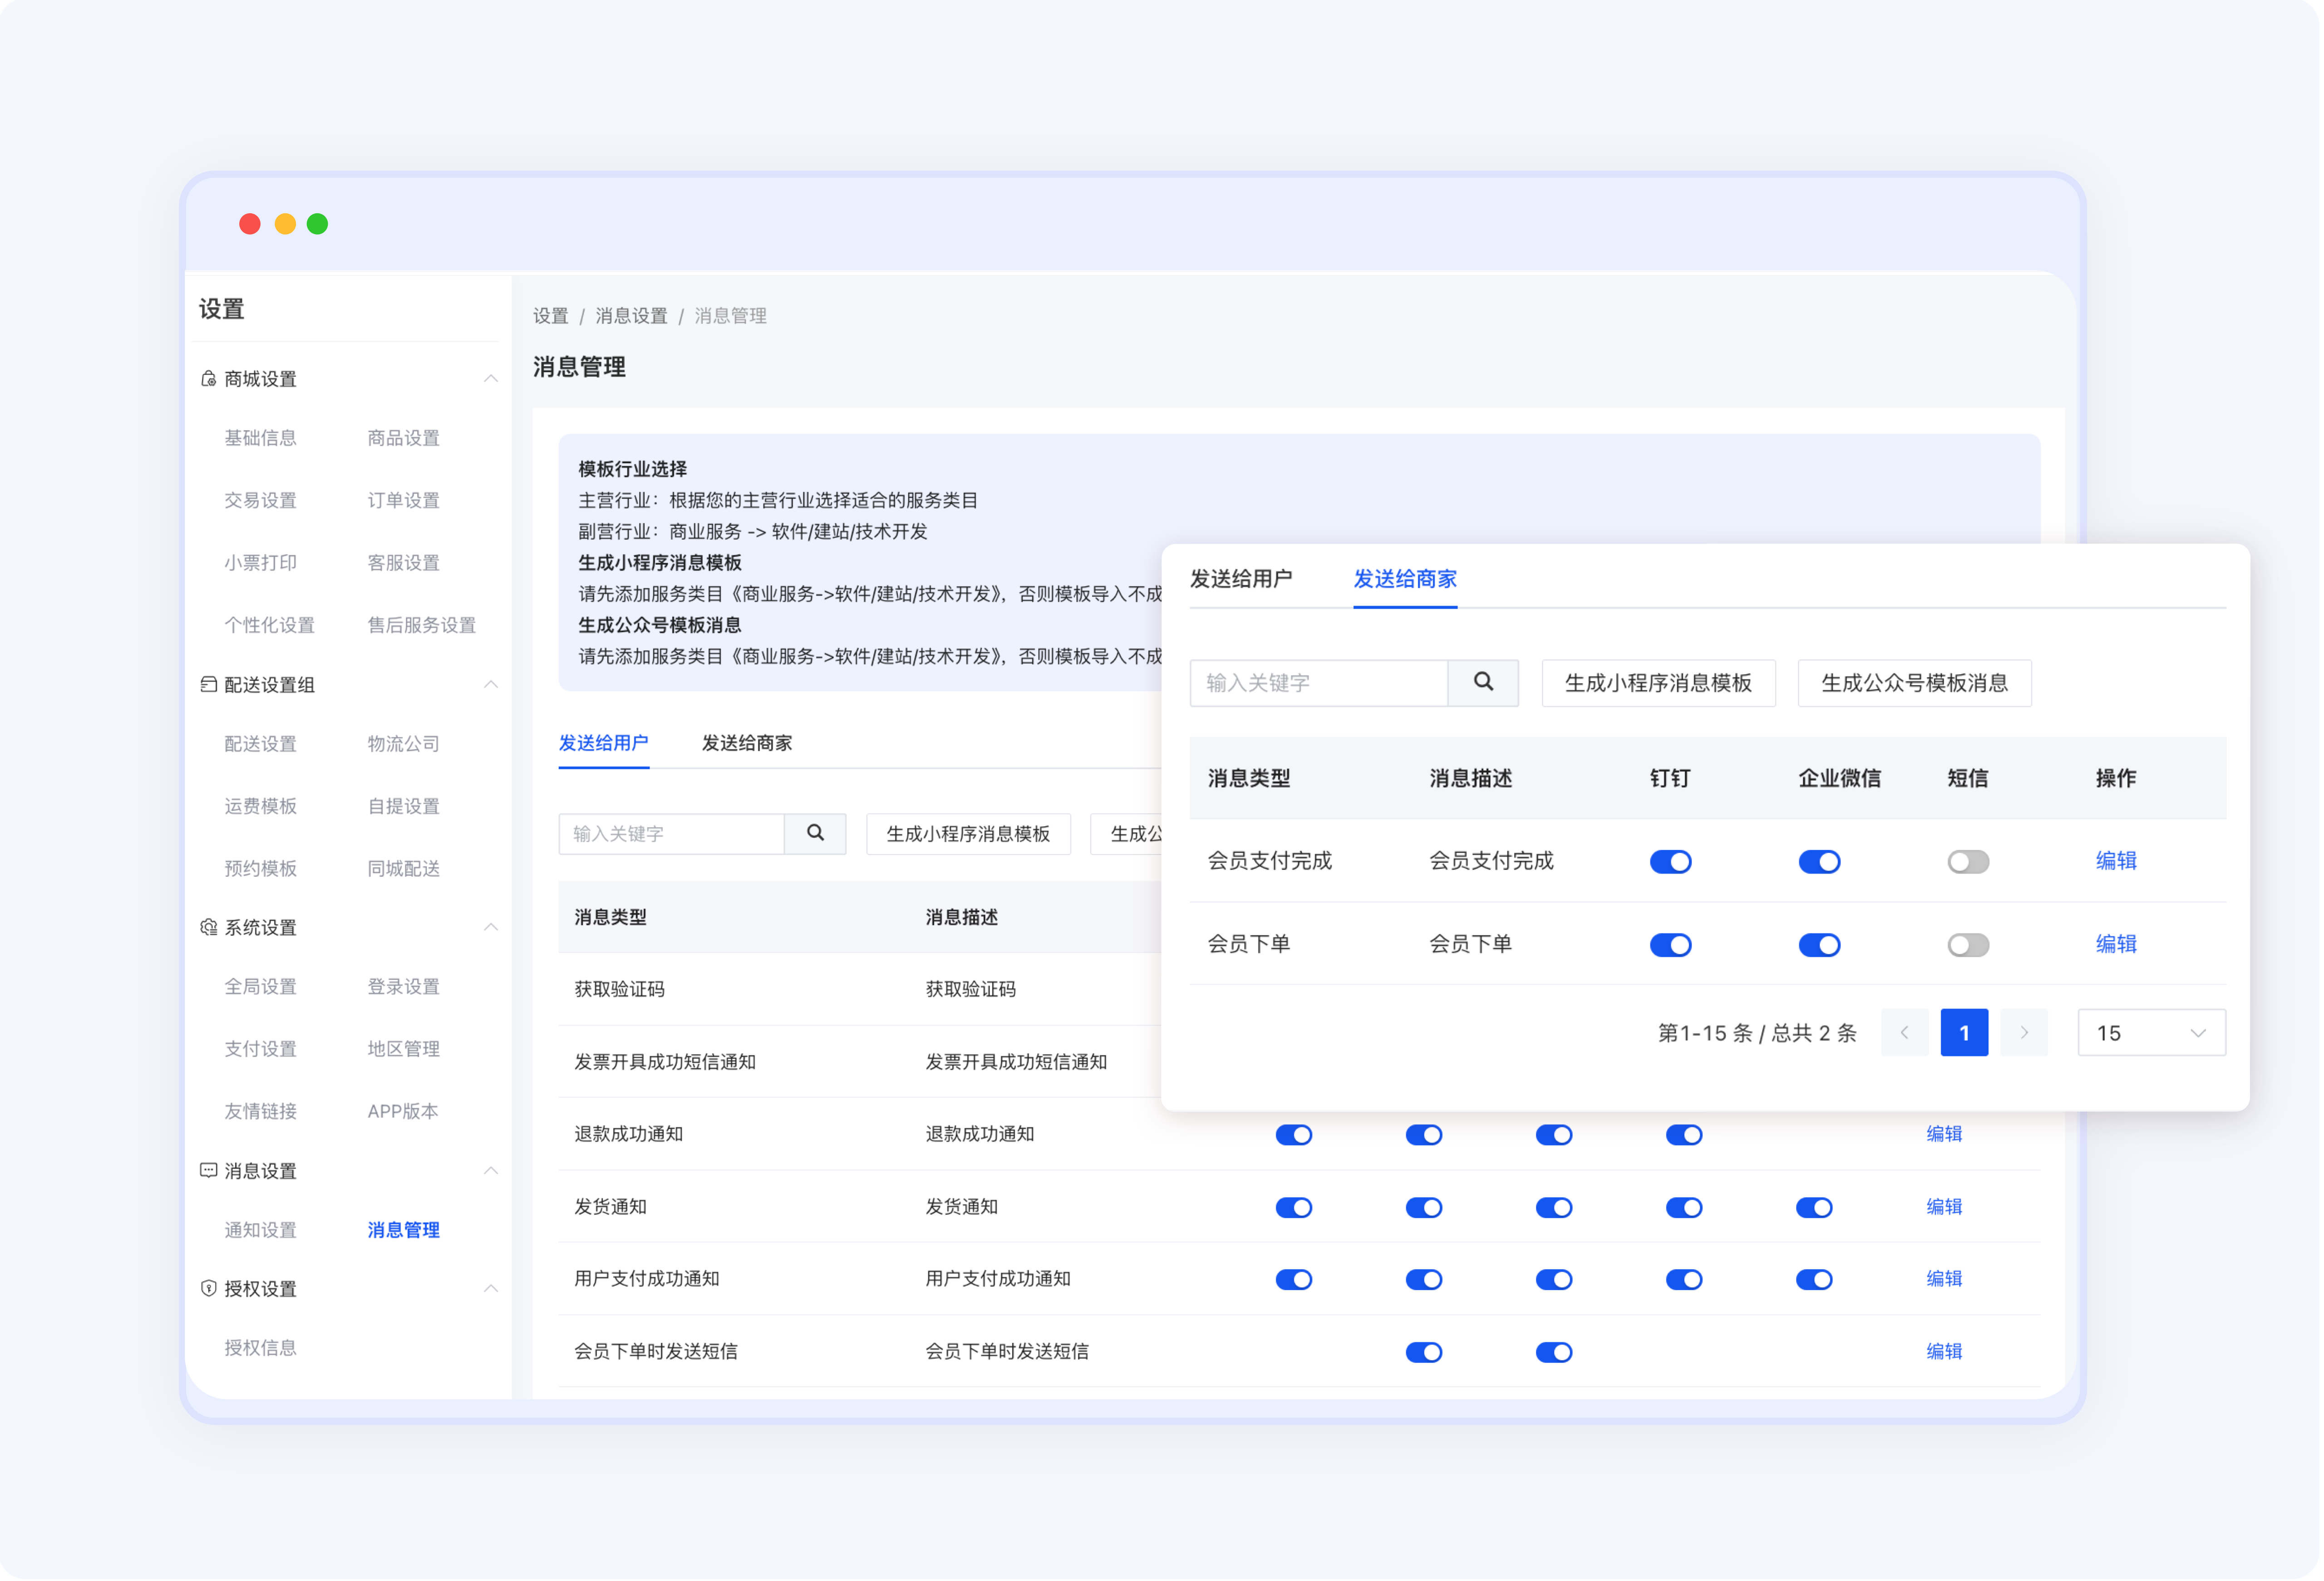Screen dimensions: 2324x1581
Task: Click the 商城设置 shop icon in sidebar
Action: pos(208,379)
